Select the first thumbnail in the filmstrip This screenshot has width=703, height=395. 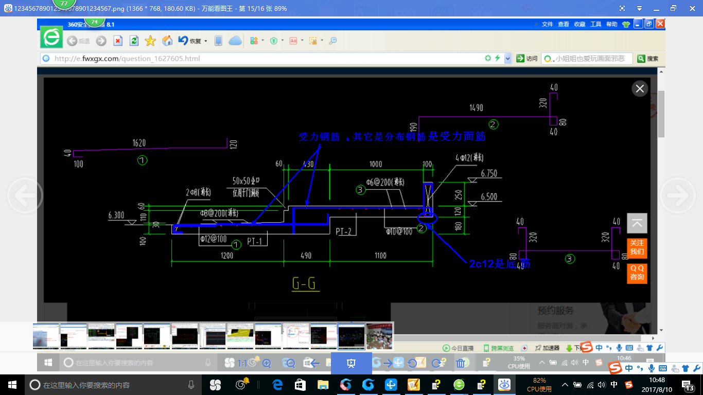46,336
